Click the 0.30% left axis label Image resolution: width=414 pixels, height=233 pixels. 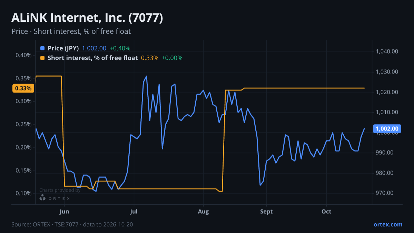tap(23, 101)
